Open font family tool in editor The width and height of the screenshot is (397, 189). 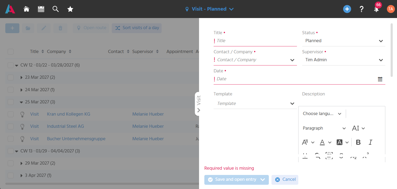pyautogui.click(x=308, y=142)
